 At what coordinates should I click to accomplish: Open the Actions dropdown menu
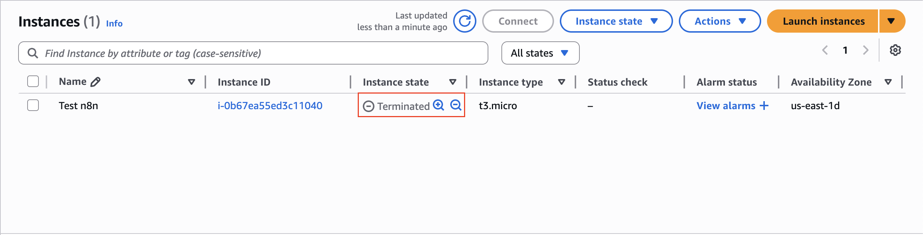click(719, 21)
